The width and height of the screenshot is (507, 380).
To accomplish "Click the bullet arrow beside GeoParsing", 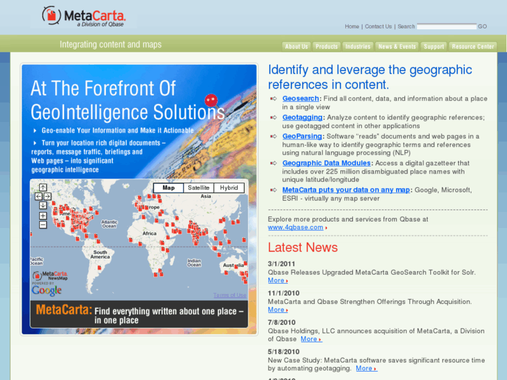I will [x=273, y=136].
